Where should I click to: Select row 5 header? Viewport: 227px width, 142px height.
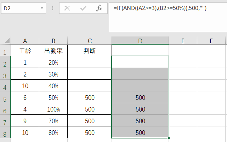[5, 98]
